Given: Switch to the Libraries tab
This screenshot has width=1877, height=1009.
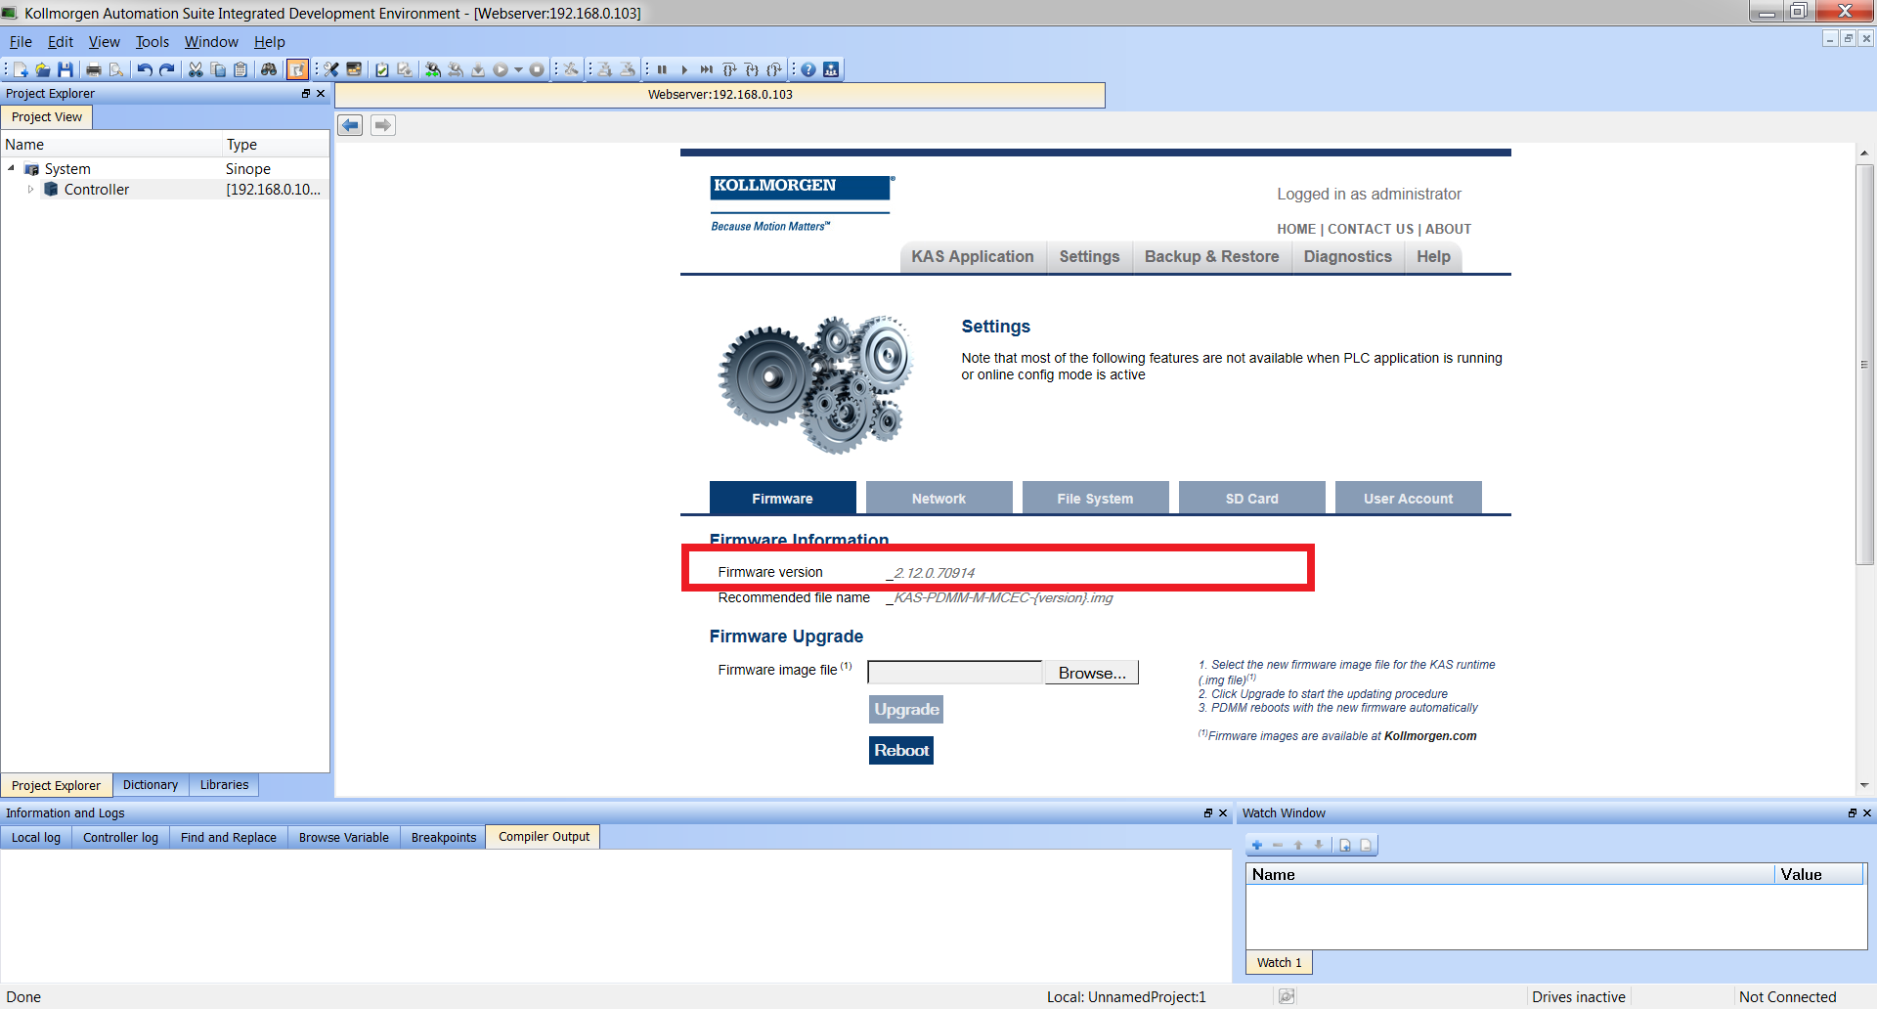Looking at the screenshot, I should click(x=225, y=785).
